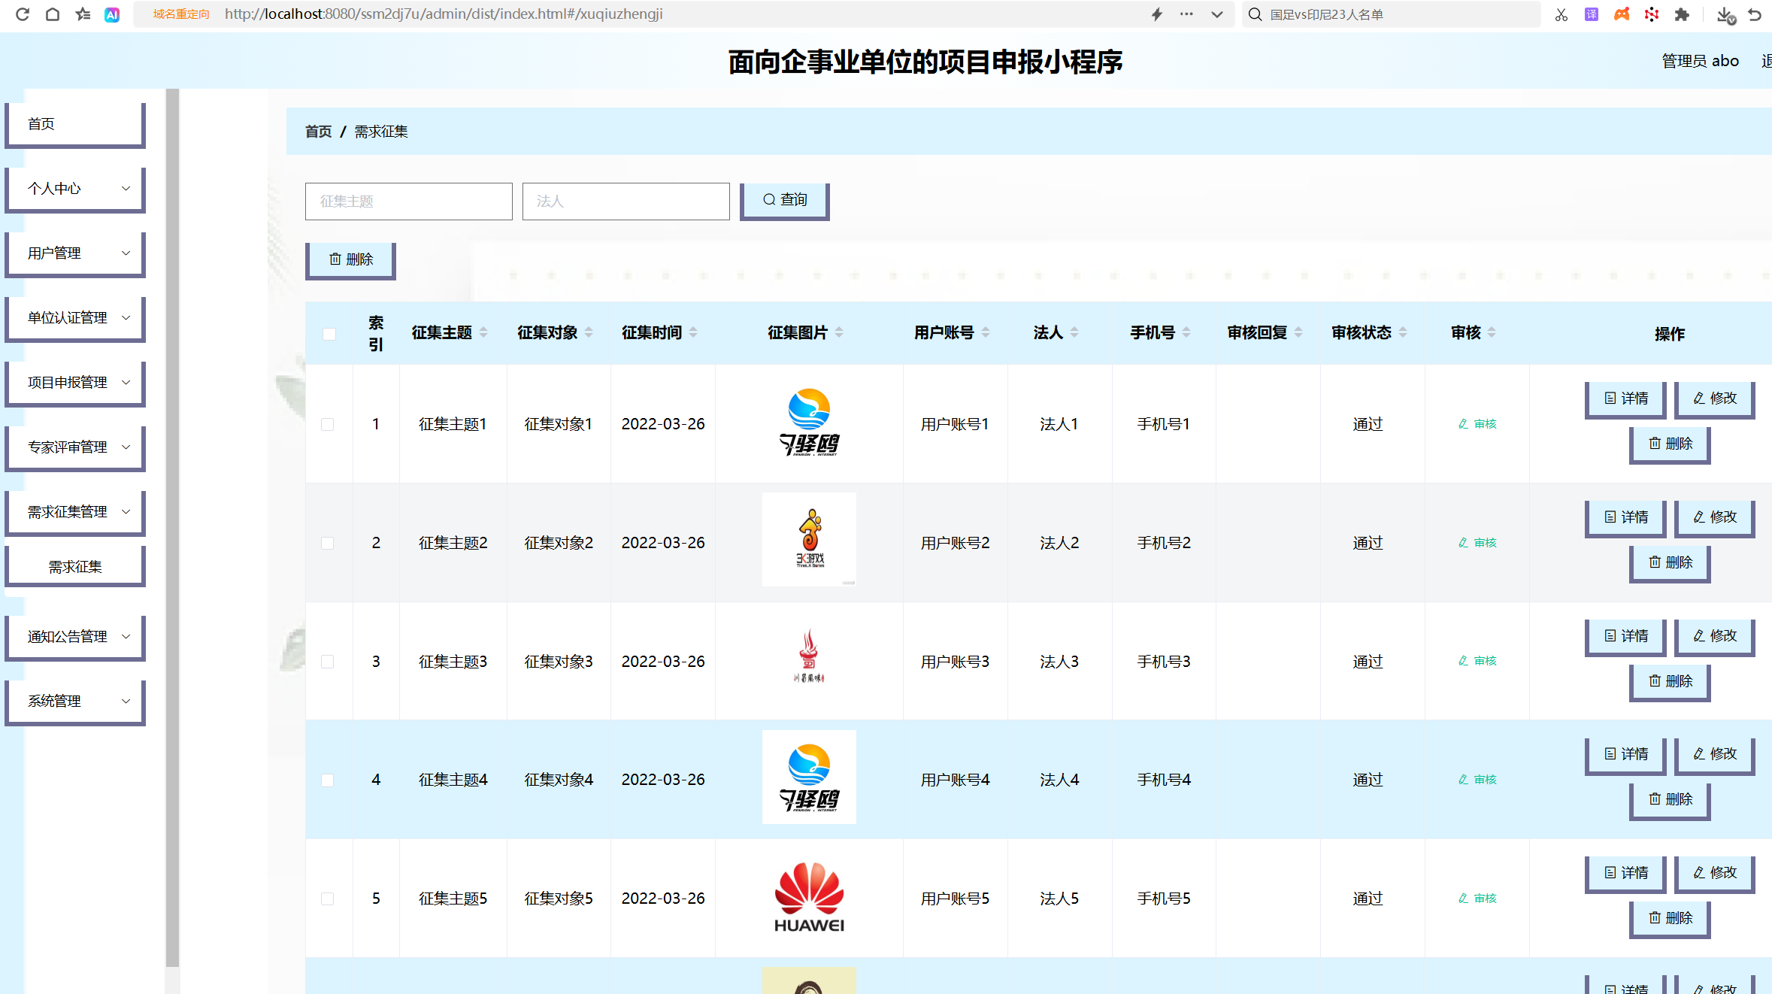The height and width of the screenshot is (994, 1772).
Task: Click the scissors screenshot icon
Action: point(1561,14)
